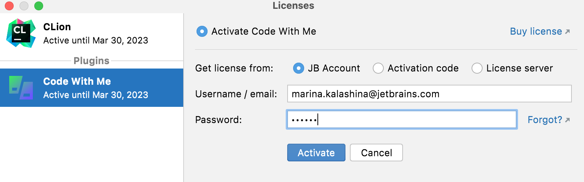Image resolution: width=584 pixels, height=182 pixels.
Task: Focus the Username / email field
Action: [429, 94]
